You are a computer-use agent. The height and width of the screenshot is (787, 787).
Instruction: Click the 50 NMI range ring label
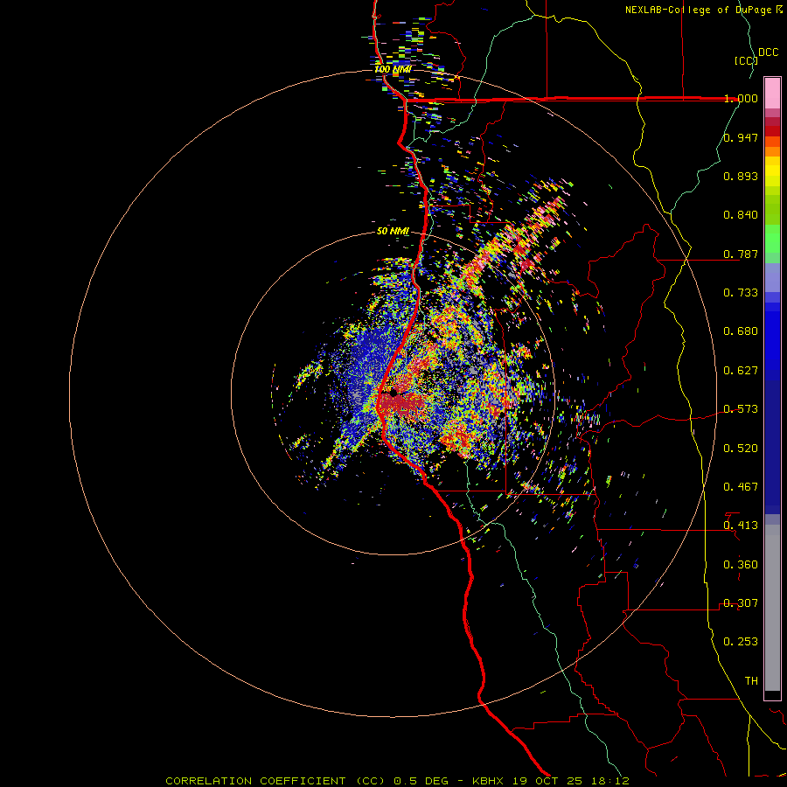[x=393, y=232]
